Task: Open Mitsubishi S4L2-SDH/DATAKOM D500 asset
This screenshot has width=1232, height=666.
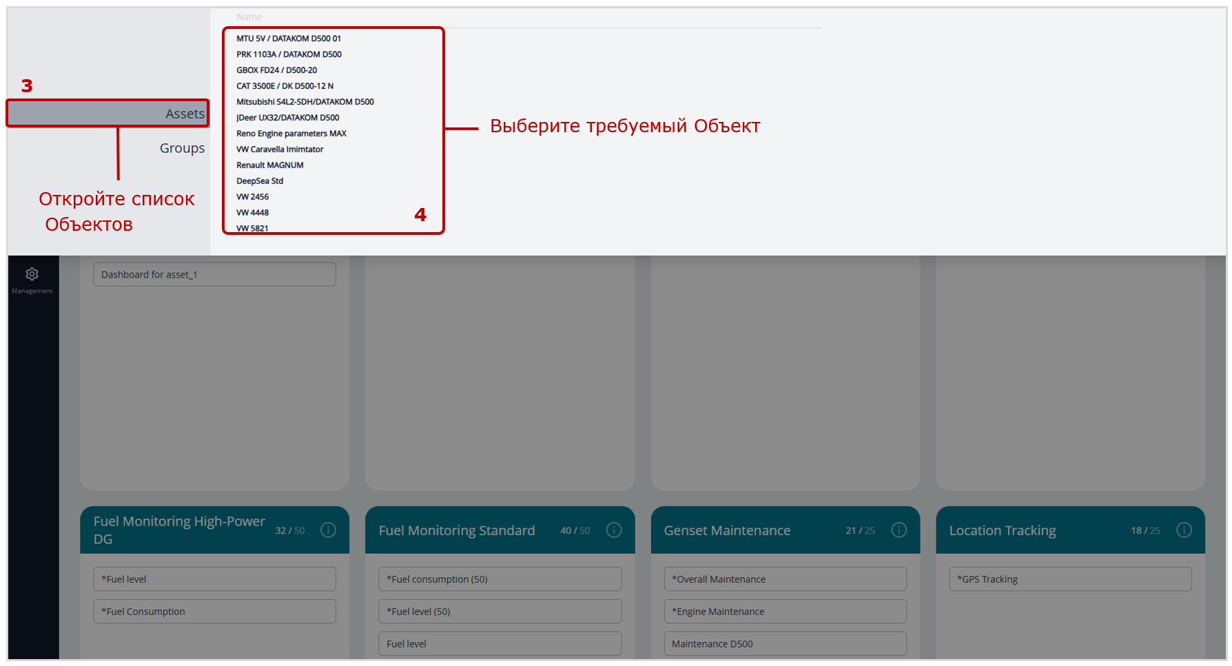Action: (305, 102)
